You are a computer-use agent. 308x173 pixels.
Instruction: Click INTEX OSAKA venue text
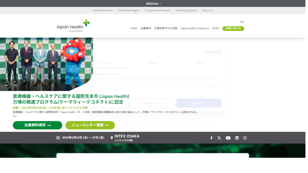(127, 136)
